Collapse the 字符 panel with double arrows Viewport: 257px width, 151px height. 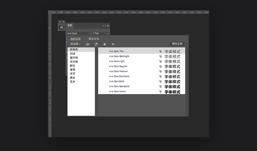click(103, 26)
